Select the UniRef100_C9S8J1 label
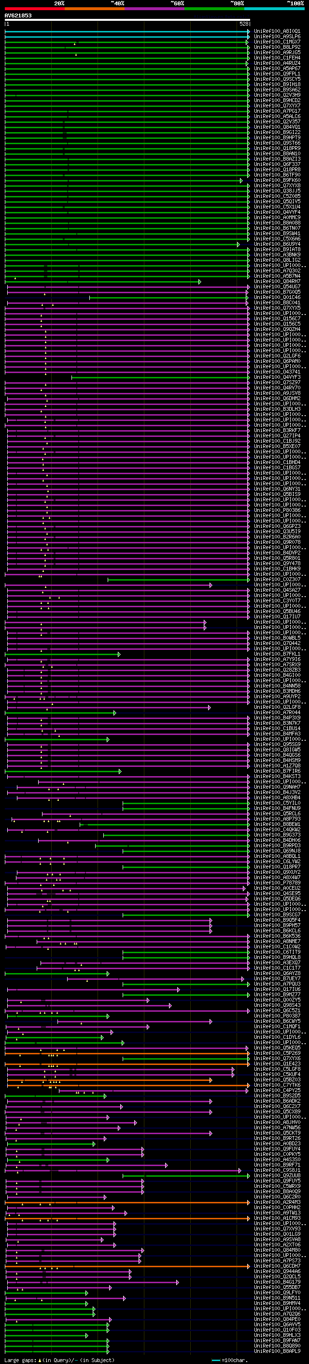The width and height of the screenshot is (309, 1364). pyautogui.click(x=277, y=1171)
